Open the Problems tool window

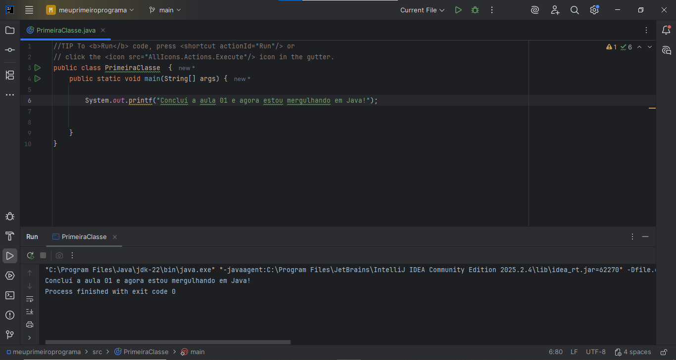(x=10, y=315)
